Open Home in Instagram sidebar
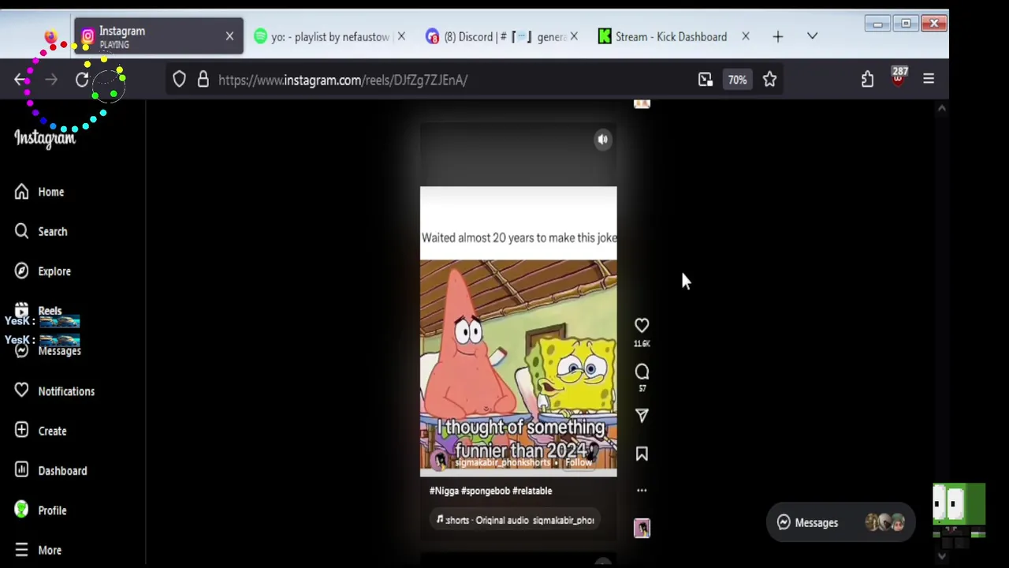Viewport: 1009px width, 568px height. pyautogui.click(x=39, y=192)
